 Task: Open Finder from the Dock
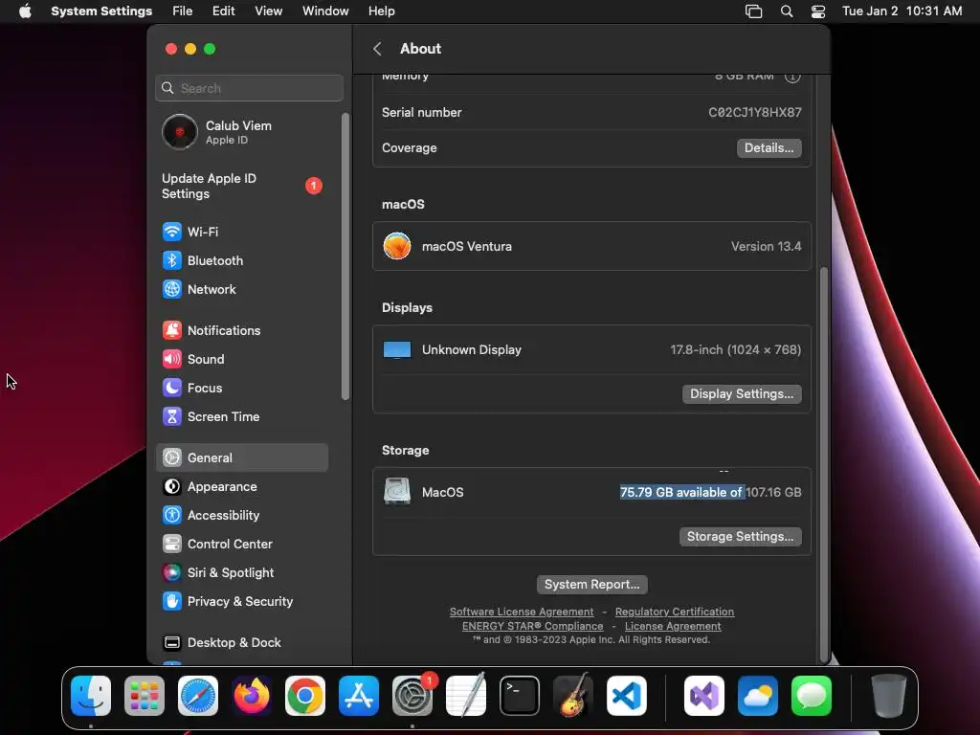coord(91,696)
